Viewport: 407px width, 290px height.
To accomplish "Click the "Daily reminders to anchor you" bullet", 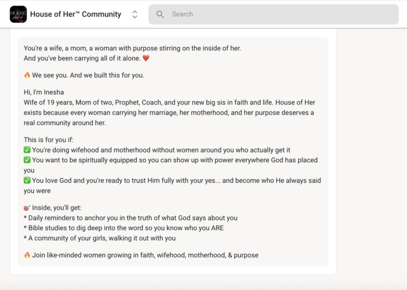I will pos(131,218).
